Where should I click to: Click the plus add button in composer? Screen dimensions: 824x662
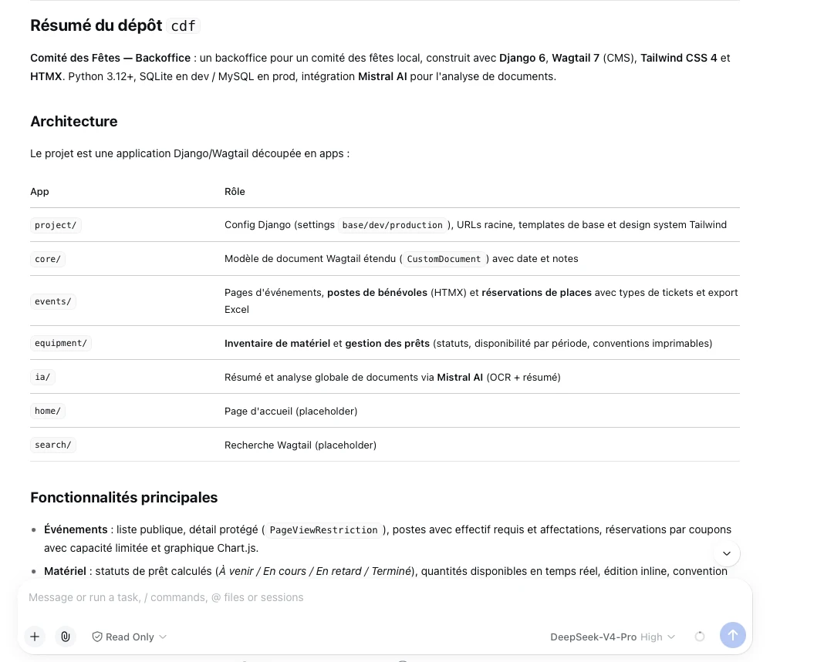(35, 637)
